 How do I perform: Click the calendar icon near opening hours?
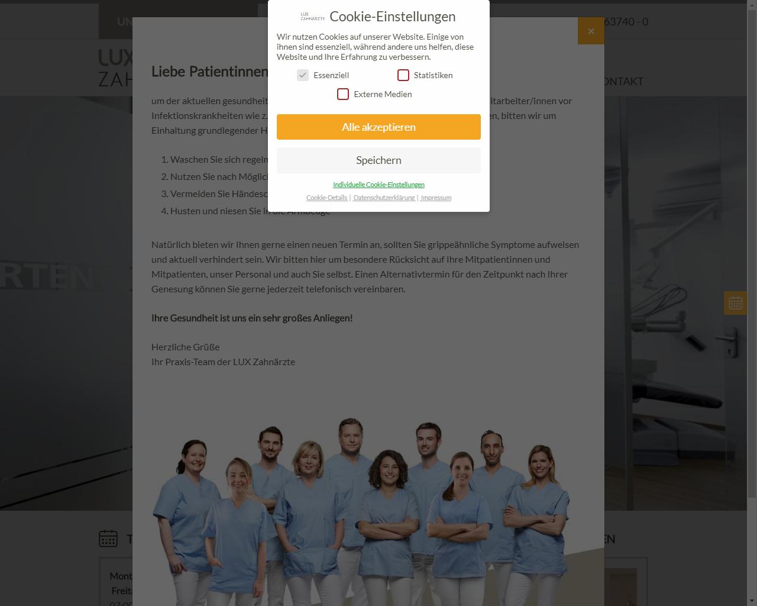click(x=108, y=538)
